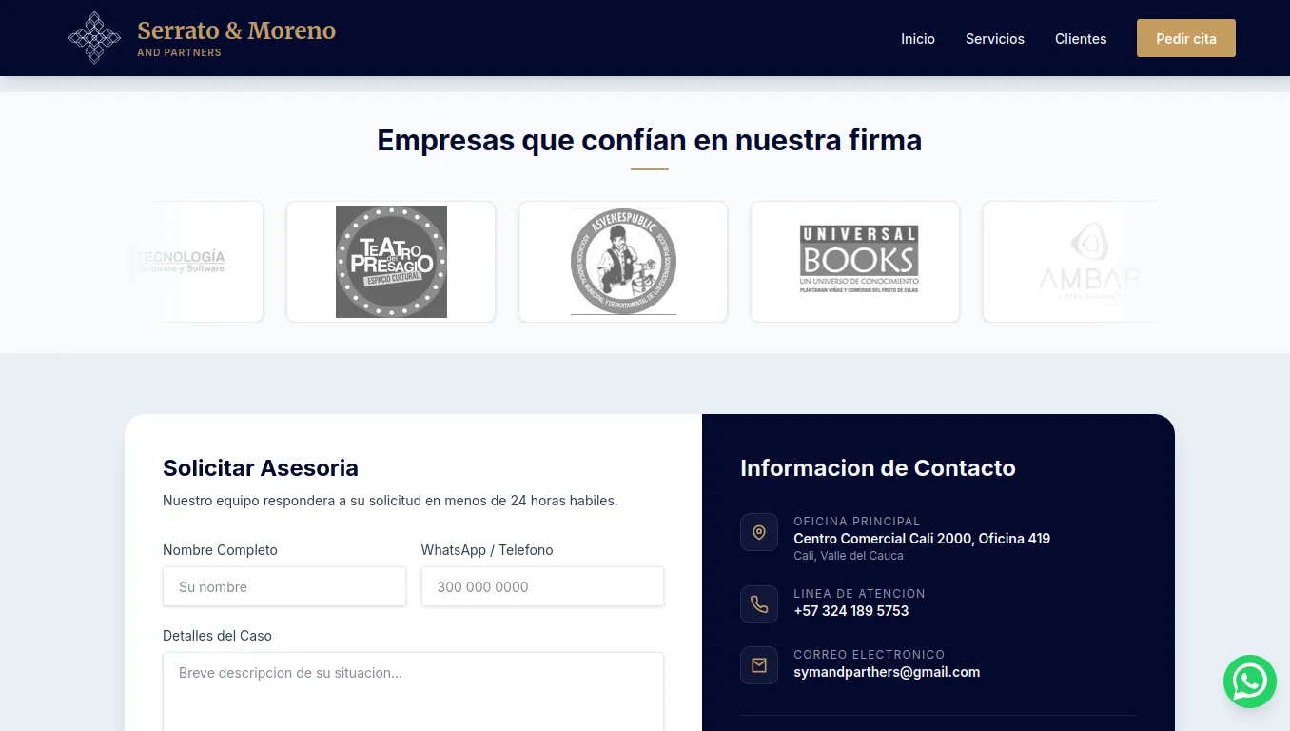
Task: Select the Teatro del Presagio client logo
Action: pos(391,262)
